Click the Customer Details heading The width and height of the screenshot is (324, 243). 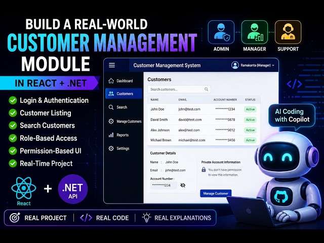(163, 153)
